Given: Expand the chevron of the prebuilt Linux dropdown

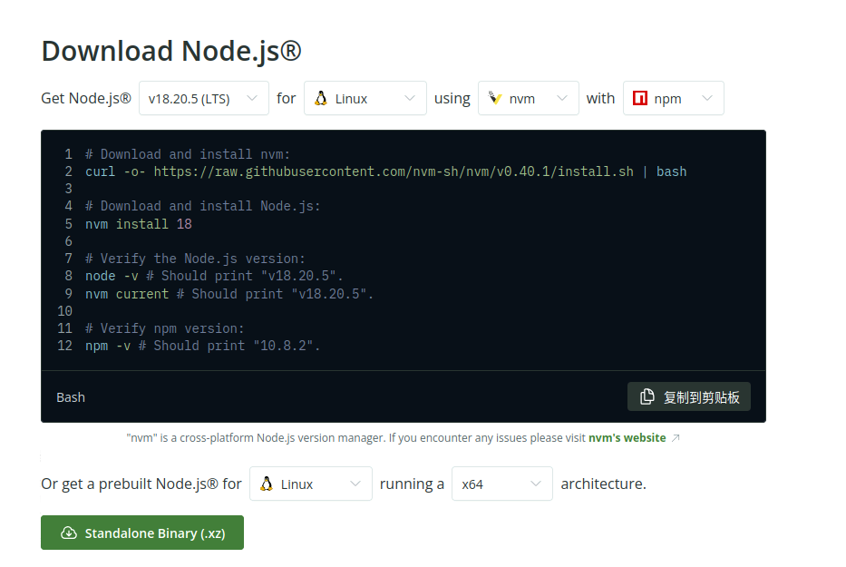Looking at the screenshot, I should point(355,484).
